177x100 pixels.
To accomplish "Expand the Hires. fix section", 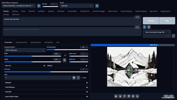I will (x=25, y=66).
